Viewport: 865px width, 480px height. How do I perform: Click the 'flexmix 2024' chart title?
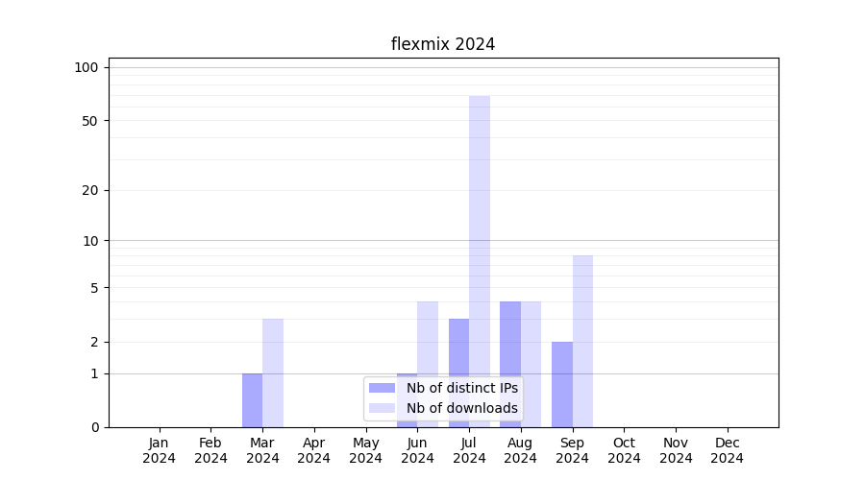pyautogui.click(x=443, y=44)
